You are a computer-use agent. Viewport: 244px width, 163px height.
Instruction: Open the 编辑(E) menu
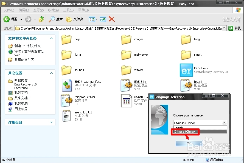(24, 10)
